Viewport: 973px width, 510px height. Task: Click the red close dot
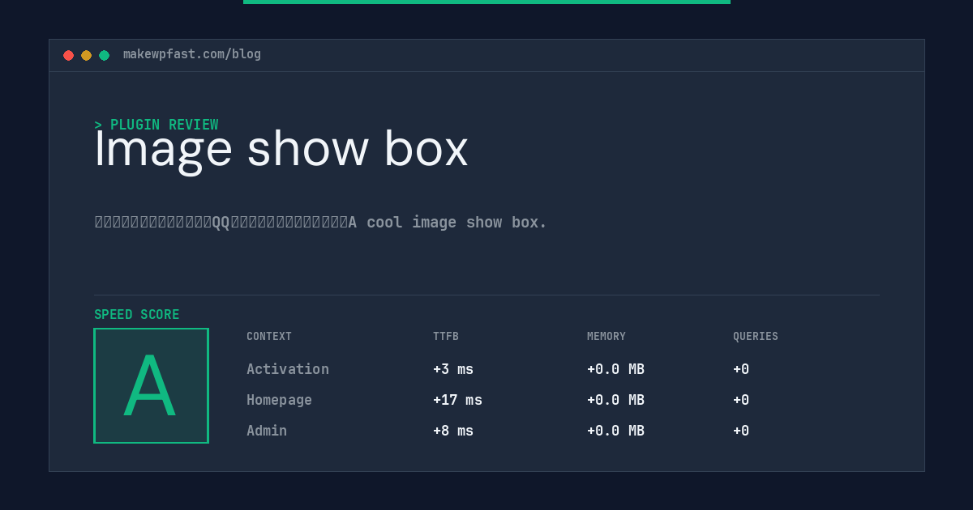click(x=68, y=55)
